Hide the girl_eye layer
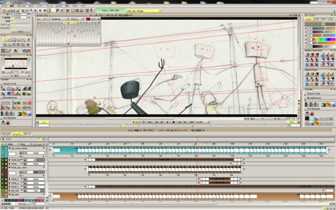 tap(3, 191)
